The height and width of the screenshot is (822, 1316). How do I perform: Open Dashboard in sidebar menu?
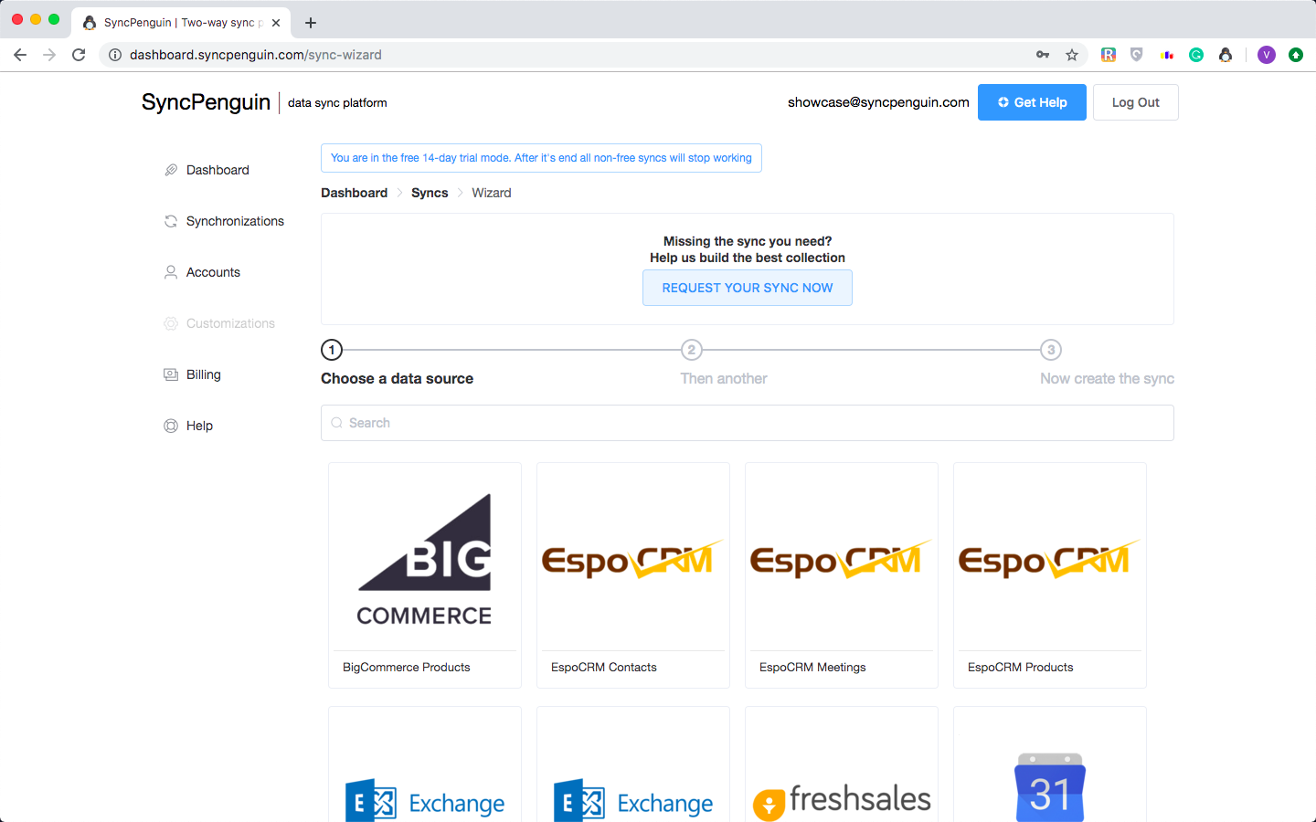point(218,170)
